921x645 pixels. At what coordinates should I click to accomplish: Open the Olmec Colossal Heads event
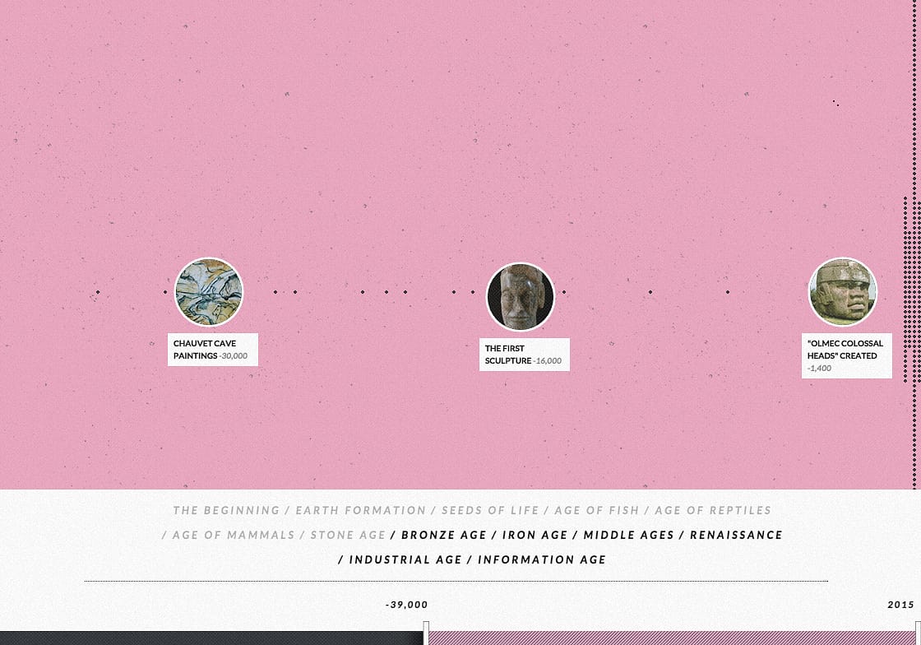click(842, 292)
